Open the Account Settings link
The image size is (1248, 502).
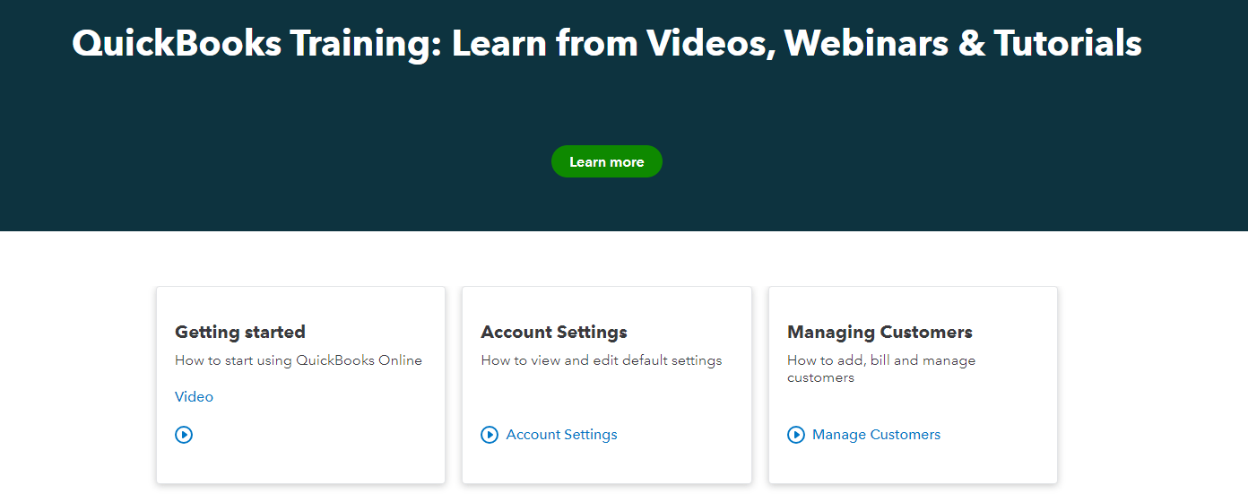(x=562, y=435)
